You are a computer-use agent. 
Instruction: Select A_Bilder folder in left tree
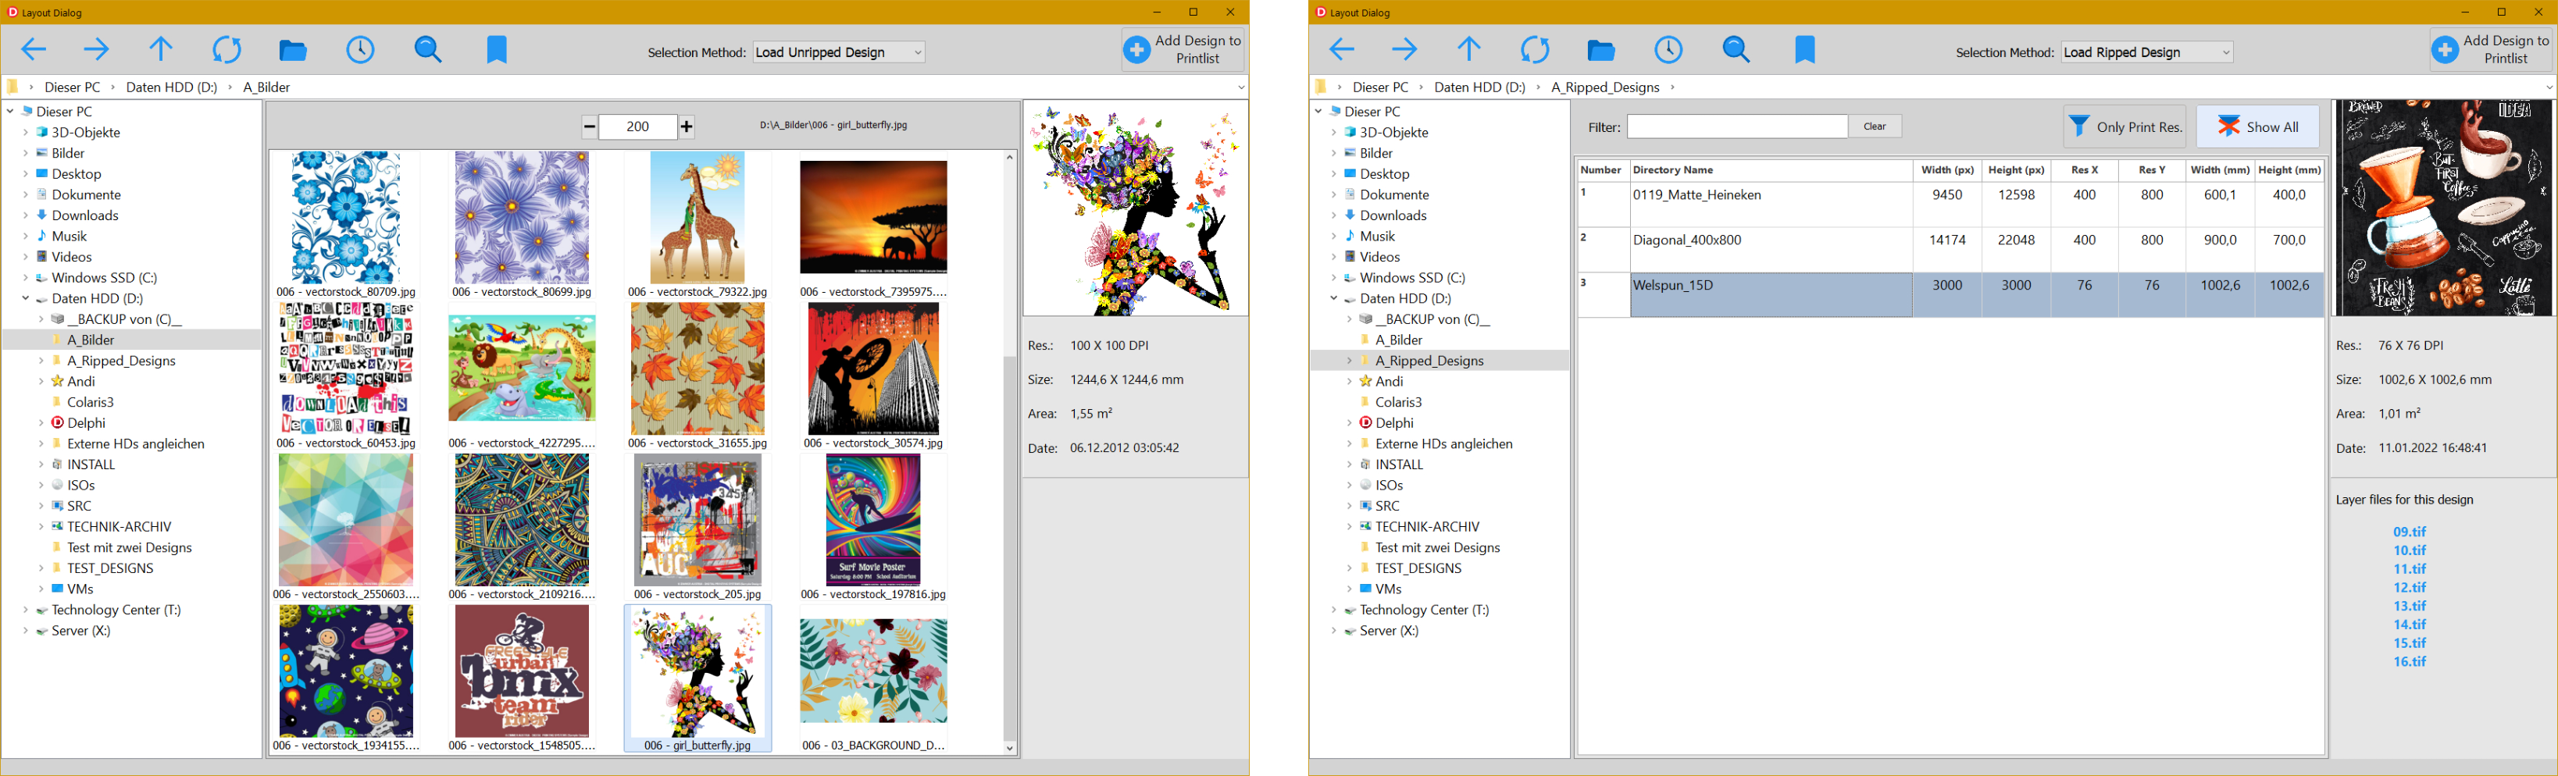tap(91, 340)
